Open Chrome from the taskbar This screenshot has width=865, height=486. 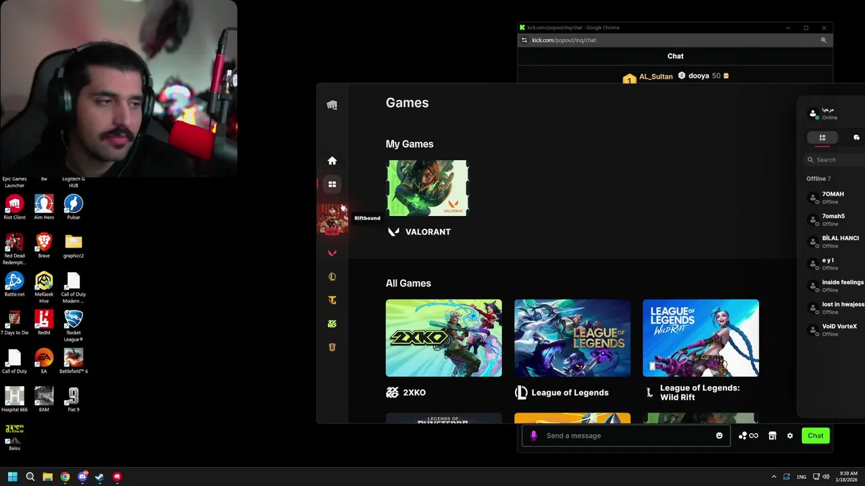click(x=65, y=477)
